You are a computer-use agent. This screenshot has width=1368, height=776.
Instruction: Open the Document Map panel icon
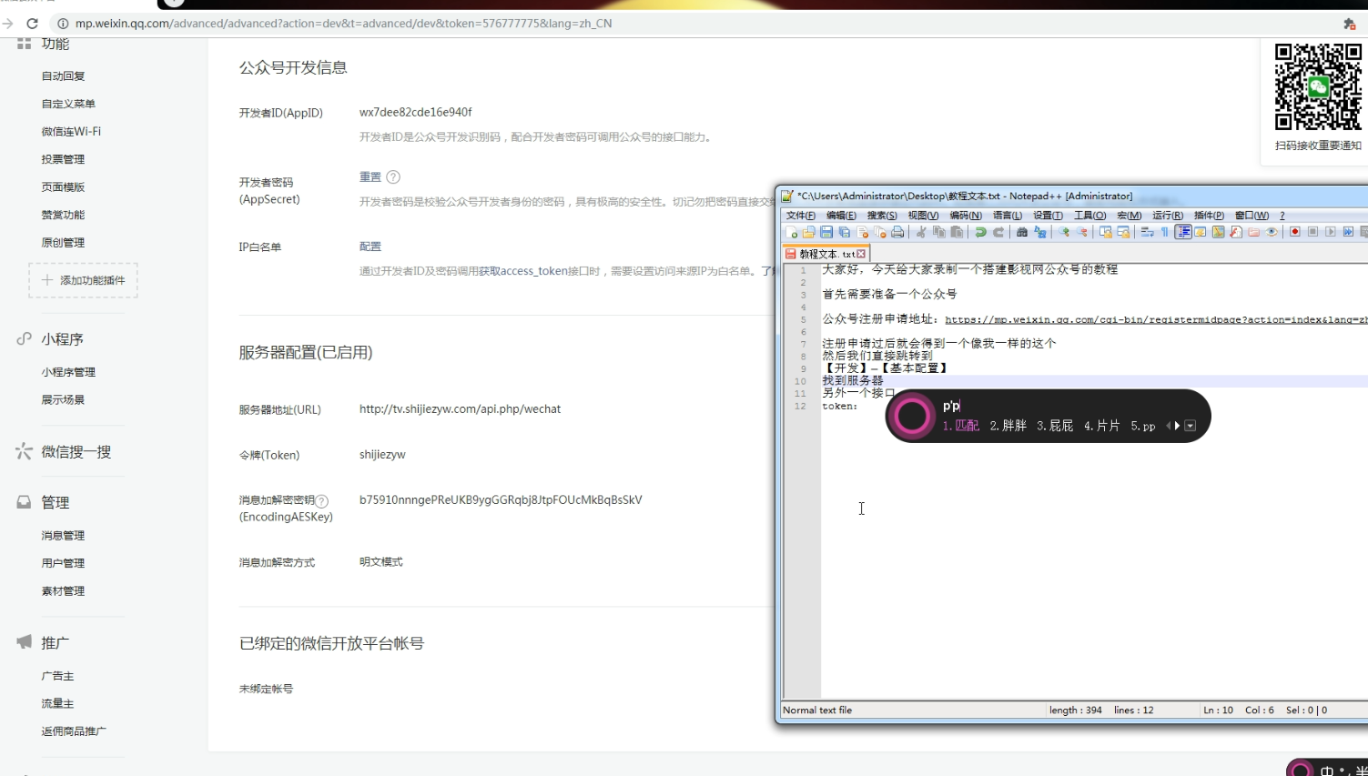1218,232
